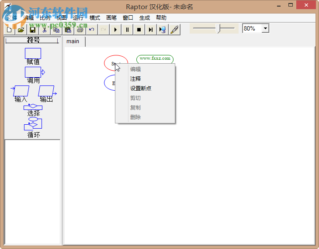Switch to the main tab
319x249 pixels.
pos(73,41)
